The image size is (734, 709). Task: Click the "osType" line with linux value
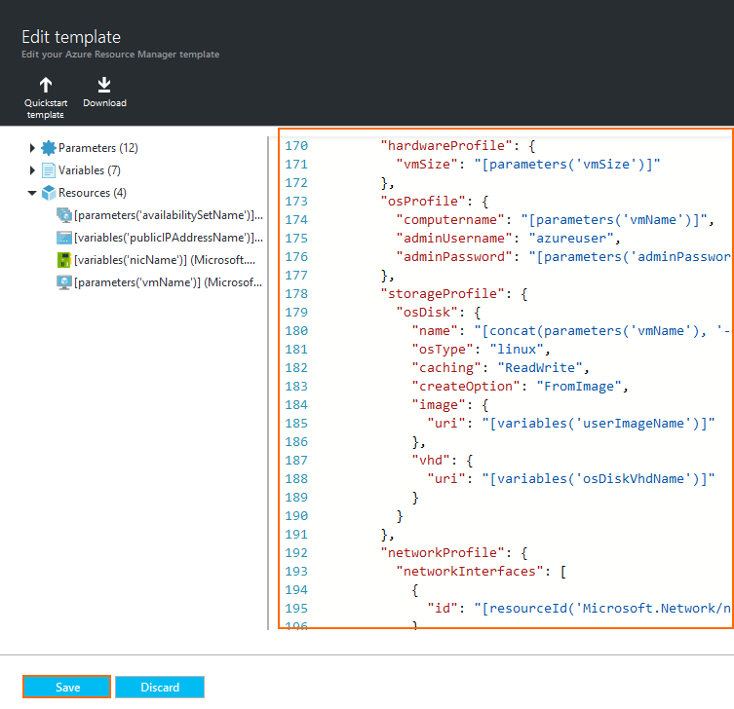tap(481, 350)
